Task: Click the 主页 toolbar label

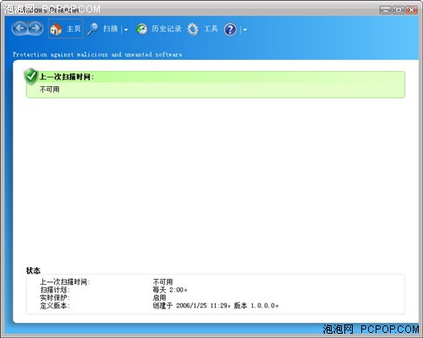Action: (x=74, y=29)
